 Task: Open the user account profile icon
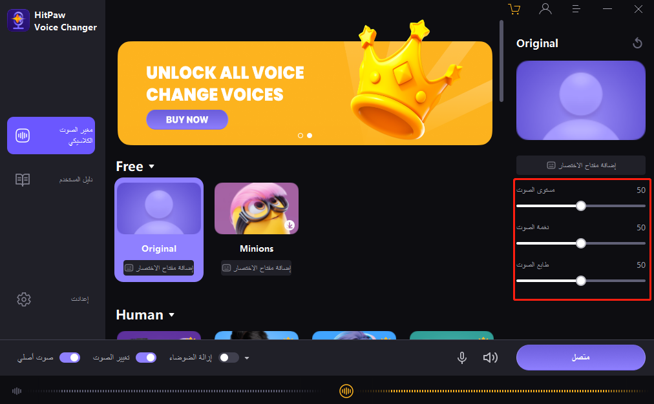(545, 9)
